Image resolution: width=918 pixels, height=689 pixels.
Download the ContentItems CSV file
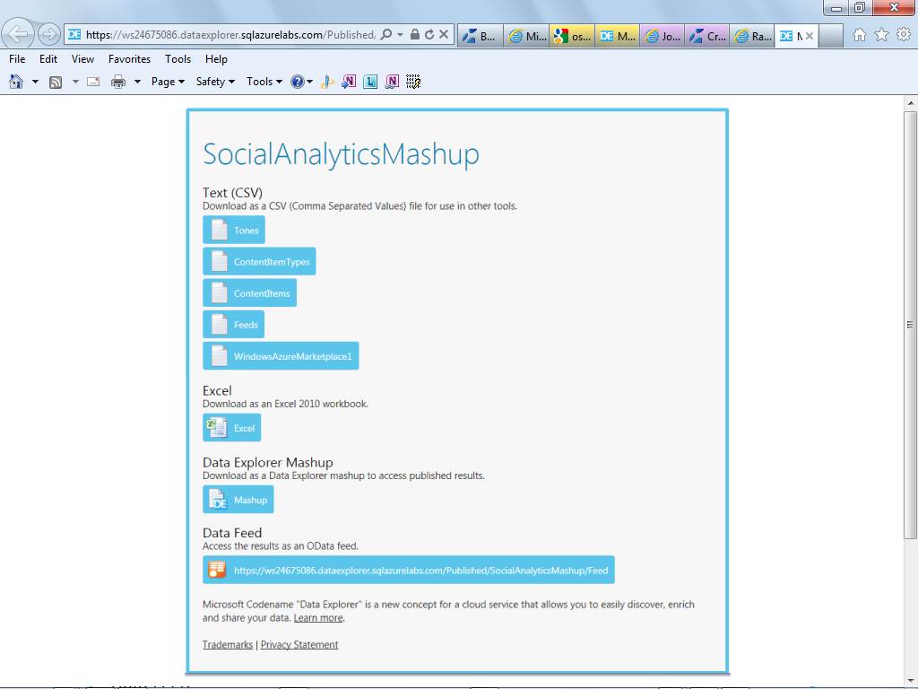pyautogui.click(x=249, y=293)
